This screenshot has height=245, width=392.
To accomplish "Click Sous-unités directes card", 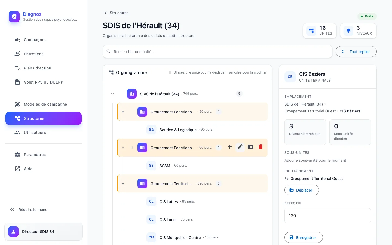I will coord(350,132).
